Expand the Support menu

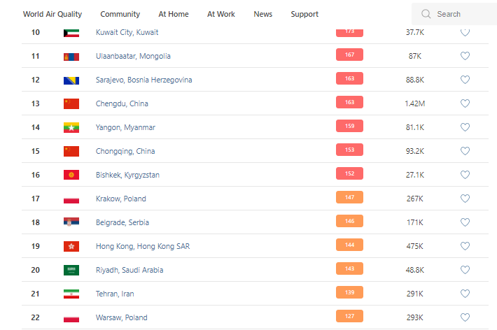[x=304, y=14]
